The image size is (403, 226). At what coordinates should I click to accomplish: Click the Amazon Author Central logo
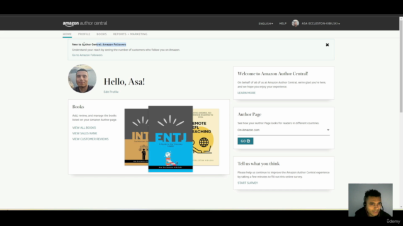85,24
